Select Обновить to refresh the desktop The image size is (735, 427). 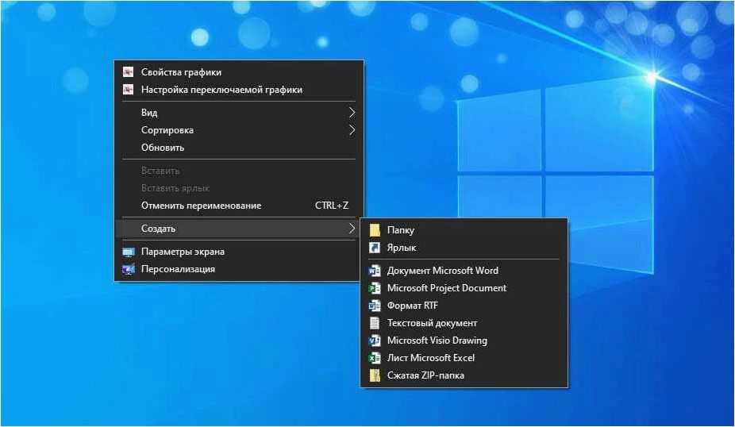point(239,147)
